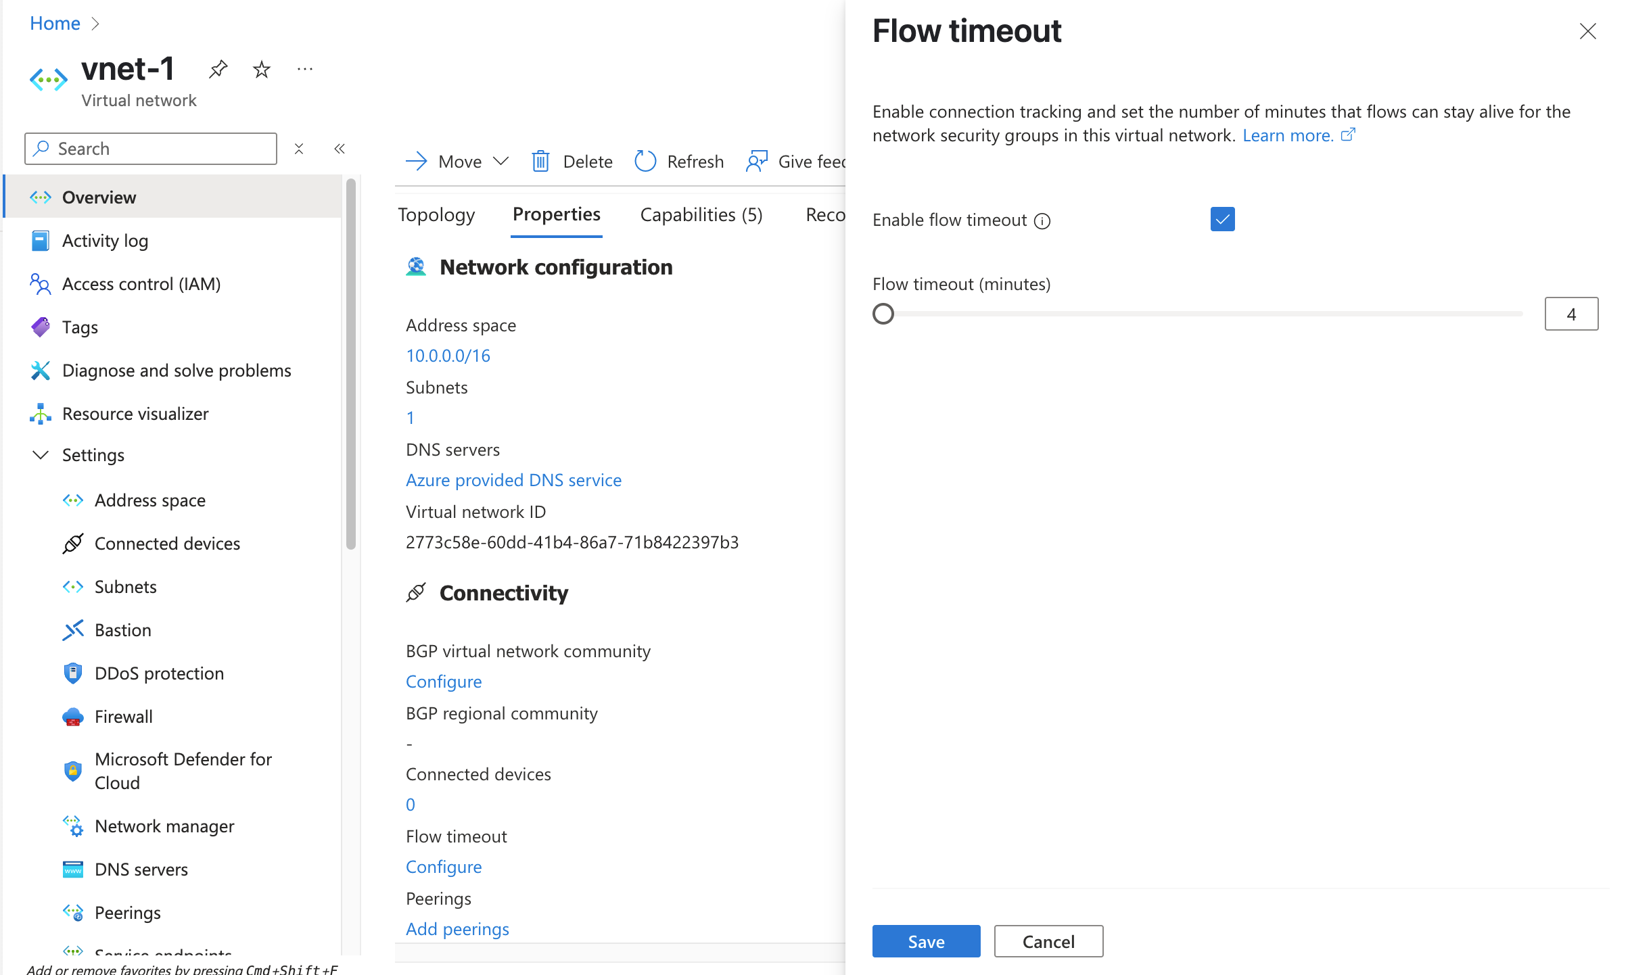Switch to the Topology tab
Viewport: 1630px width, 975px height.
click(436, 215)
